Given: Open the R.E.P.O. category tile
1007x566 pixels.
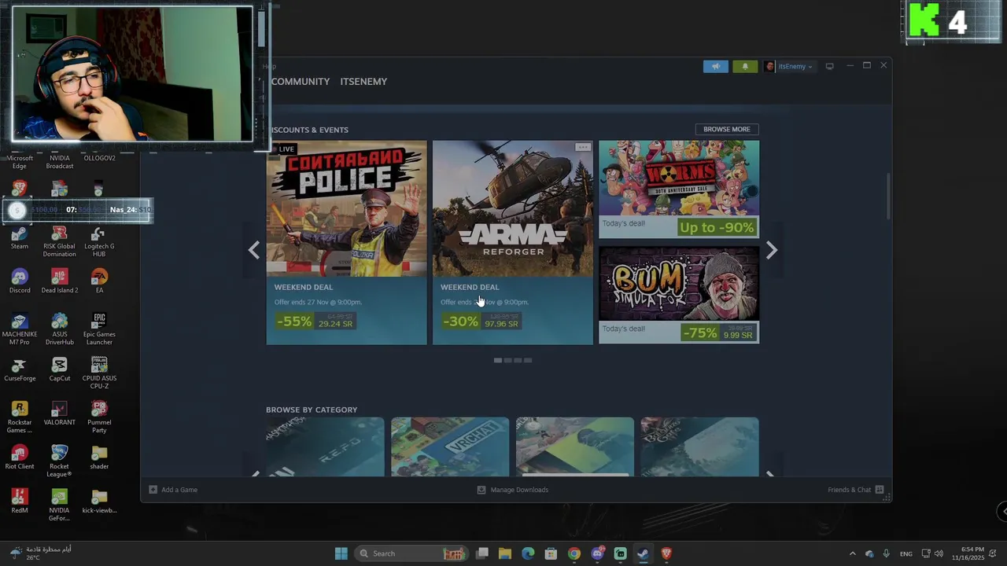Looking at the screenshot, I should [325, 447].
